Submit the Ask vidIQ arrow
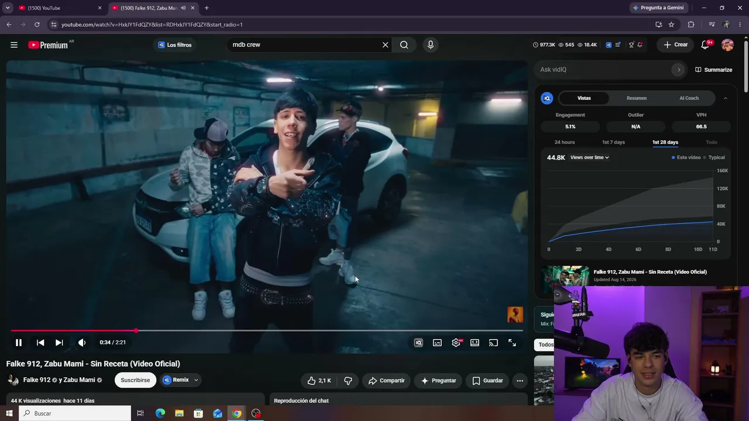Image resolution: width=749 pixels, height=421 pixels. [679, 70]
